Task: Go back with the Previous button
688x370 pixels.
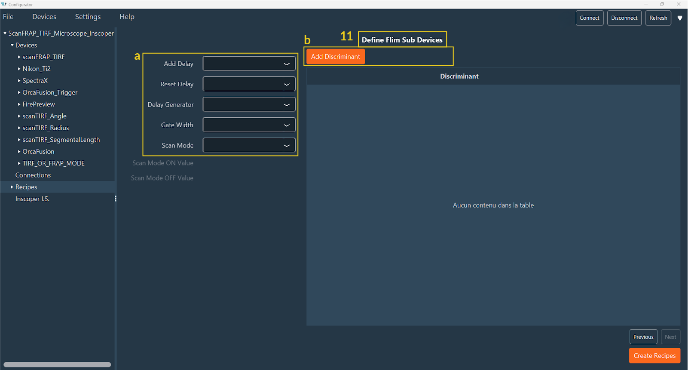Action: click(643, 337)
